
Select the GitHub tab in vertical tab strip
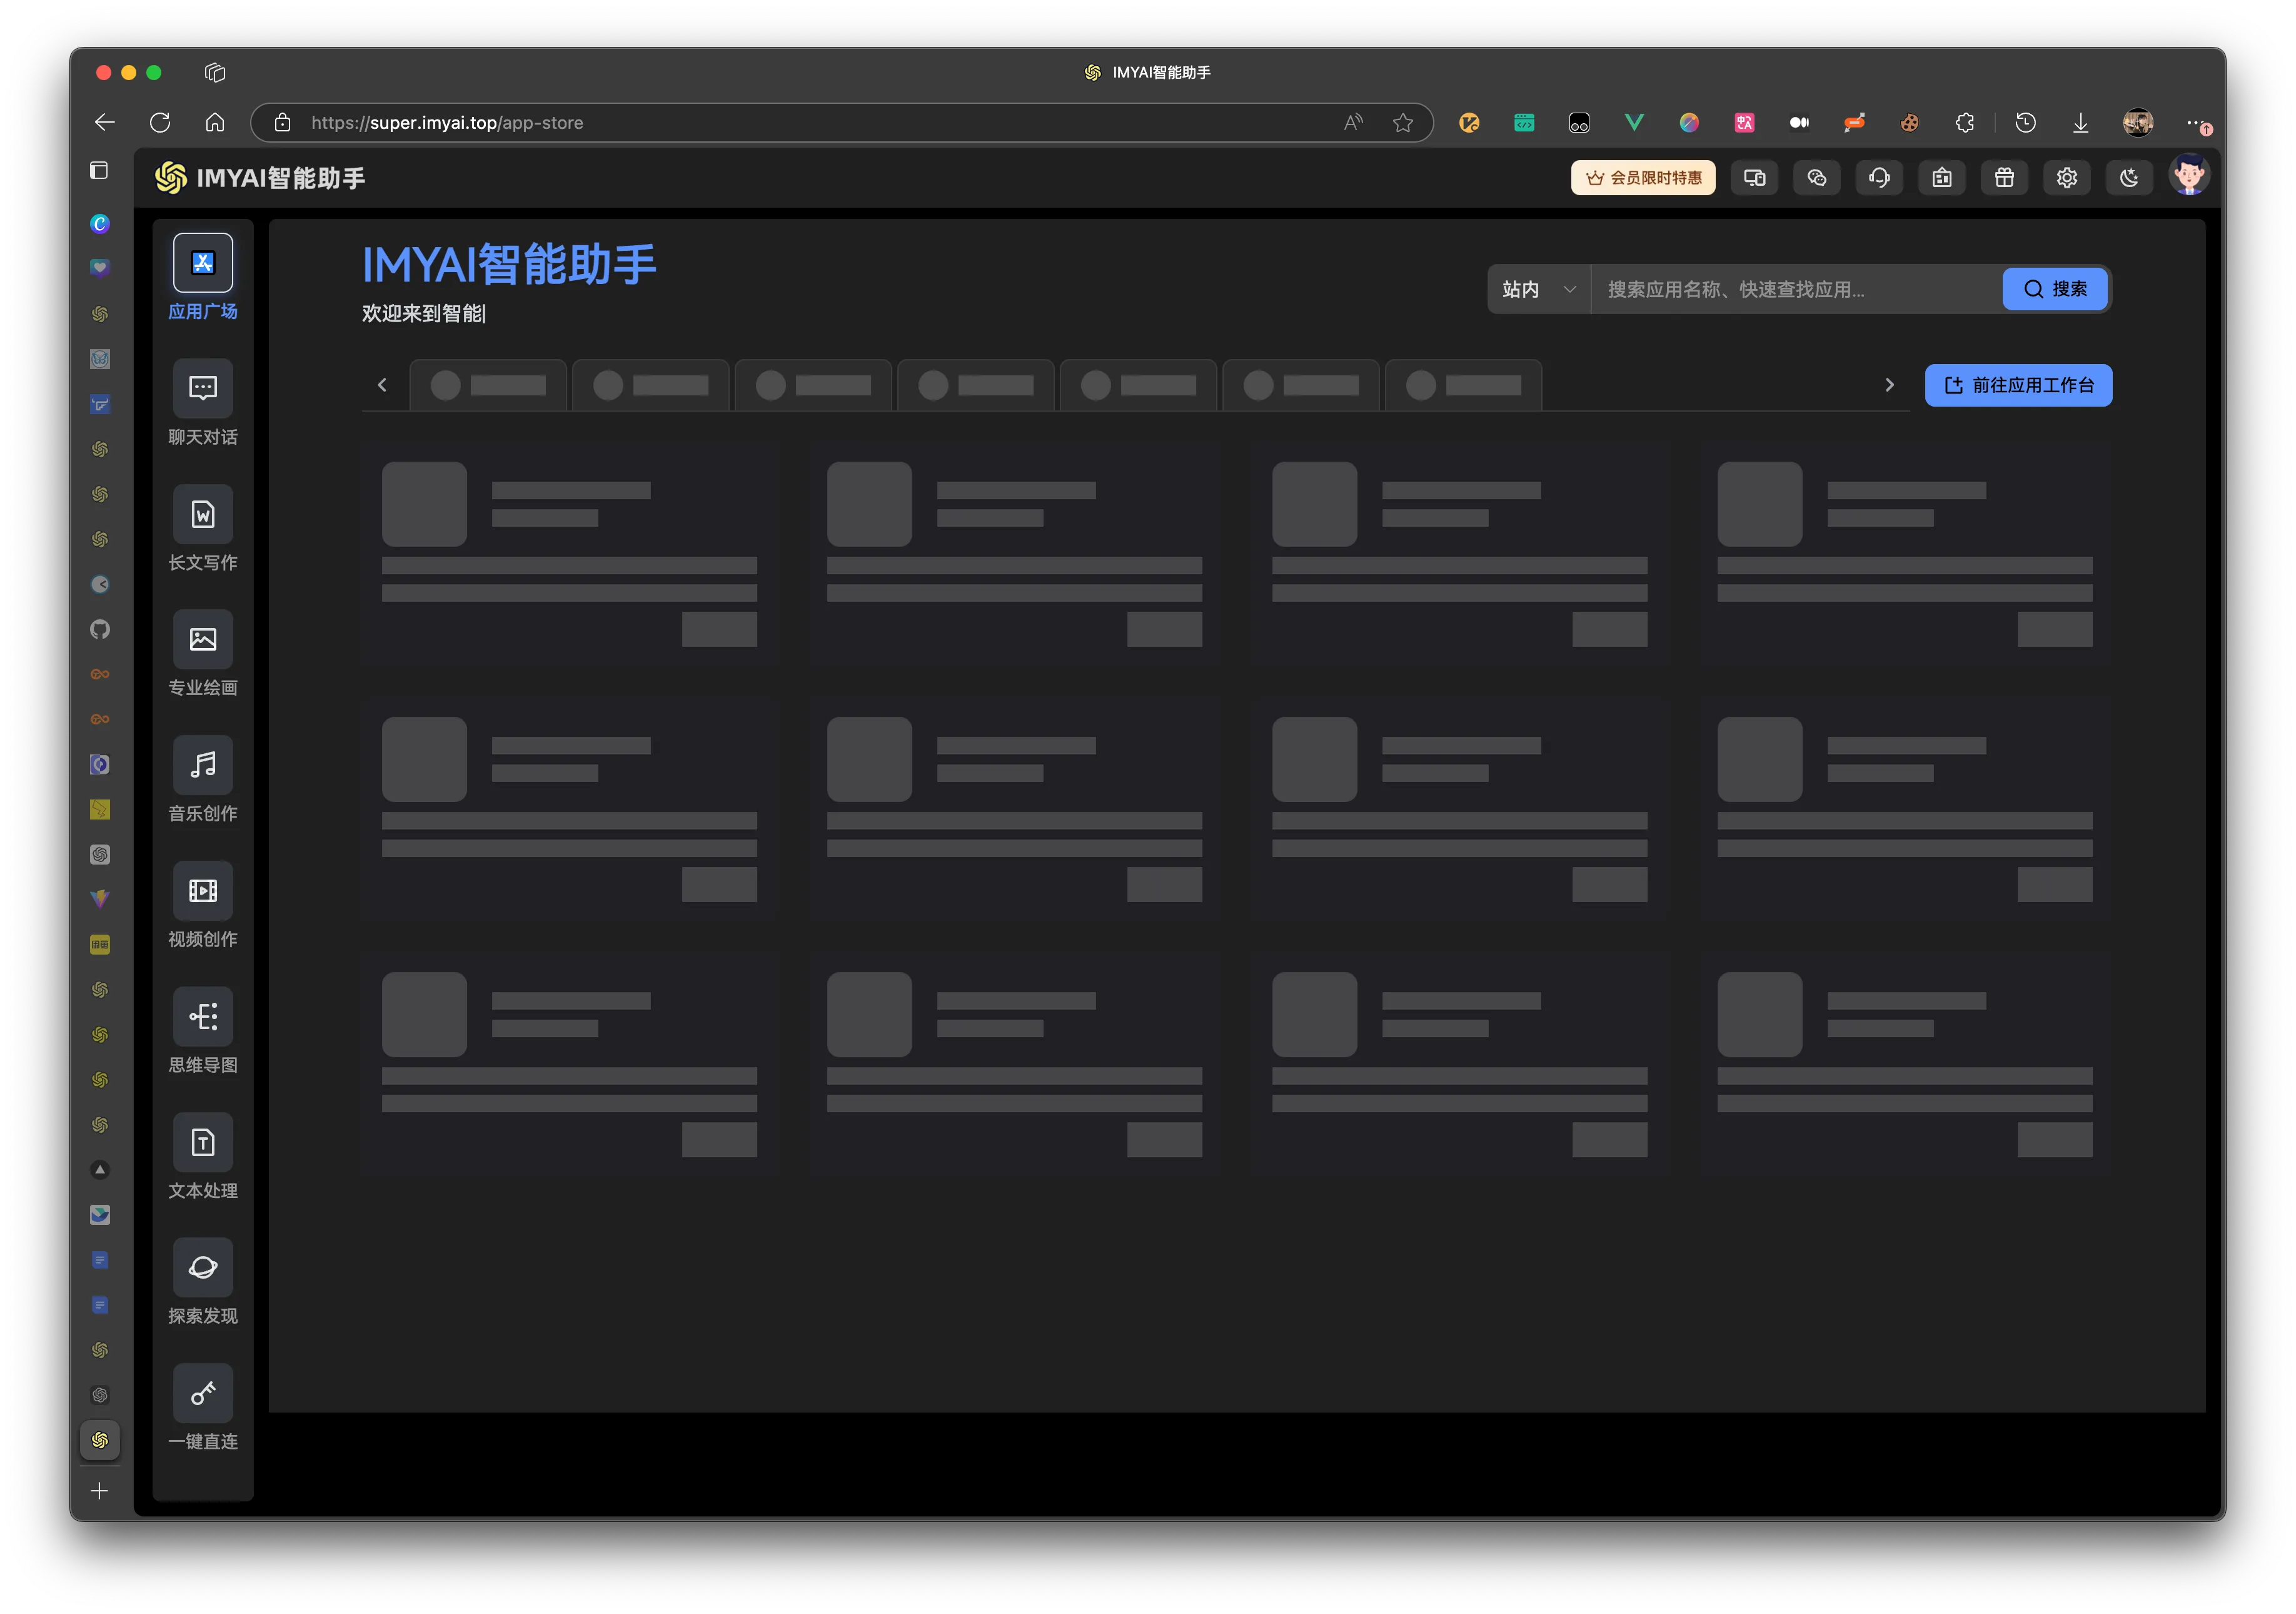point(100,628)
